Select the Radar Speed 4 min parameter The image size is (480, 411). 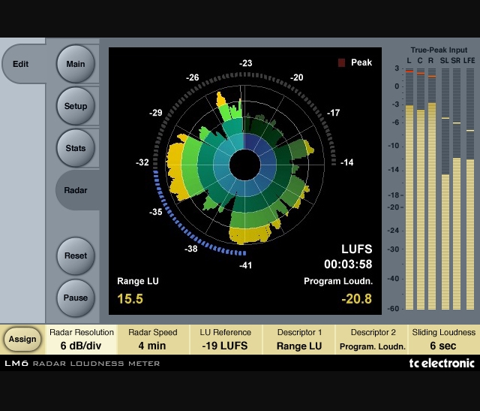point(153,340)
